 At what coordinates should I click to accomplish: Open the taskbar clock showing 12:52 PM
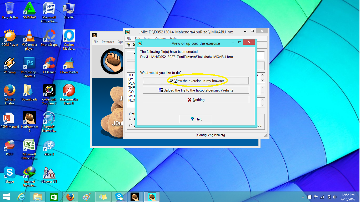[x=348, y=197]
